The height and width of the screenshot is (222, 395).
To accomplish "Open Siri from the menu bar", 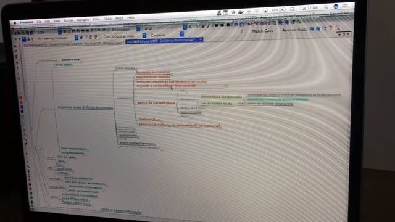I will [x=335, y=7].
